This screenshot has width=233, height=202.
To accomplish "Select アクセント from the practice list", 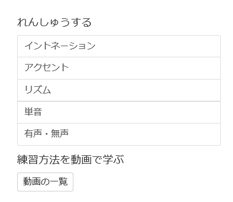I will (119, 68).
